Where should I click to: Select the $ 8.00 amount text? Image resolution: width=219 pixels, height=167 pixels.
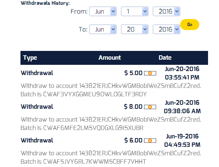tap(133, 107)
